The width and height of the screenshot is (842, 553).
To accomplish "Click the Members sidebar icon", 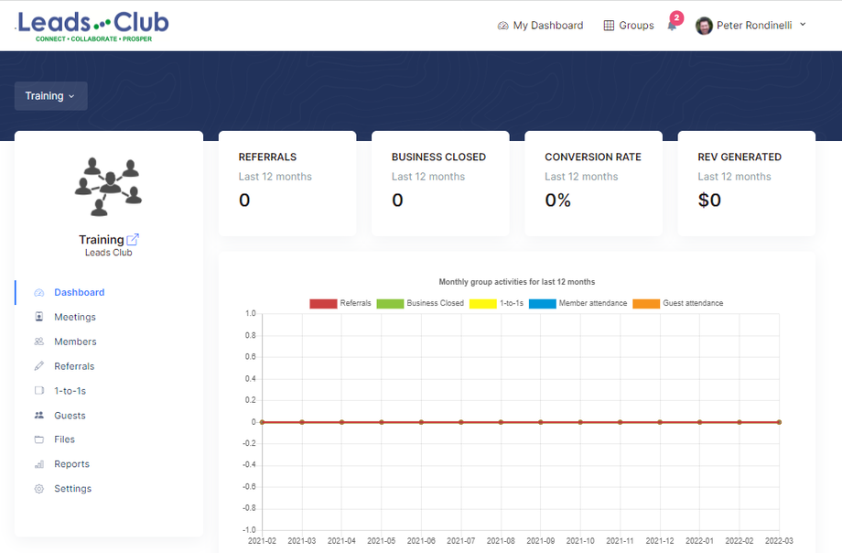I will pyautogui.click(x=39, y=342).
